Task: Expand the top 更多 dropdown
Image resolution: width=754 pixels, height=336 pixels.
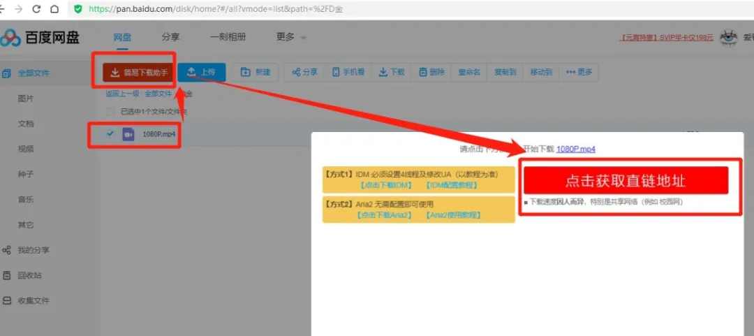Action: pyautogui.click(x=291, y=38)
